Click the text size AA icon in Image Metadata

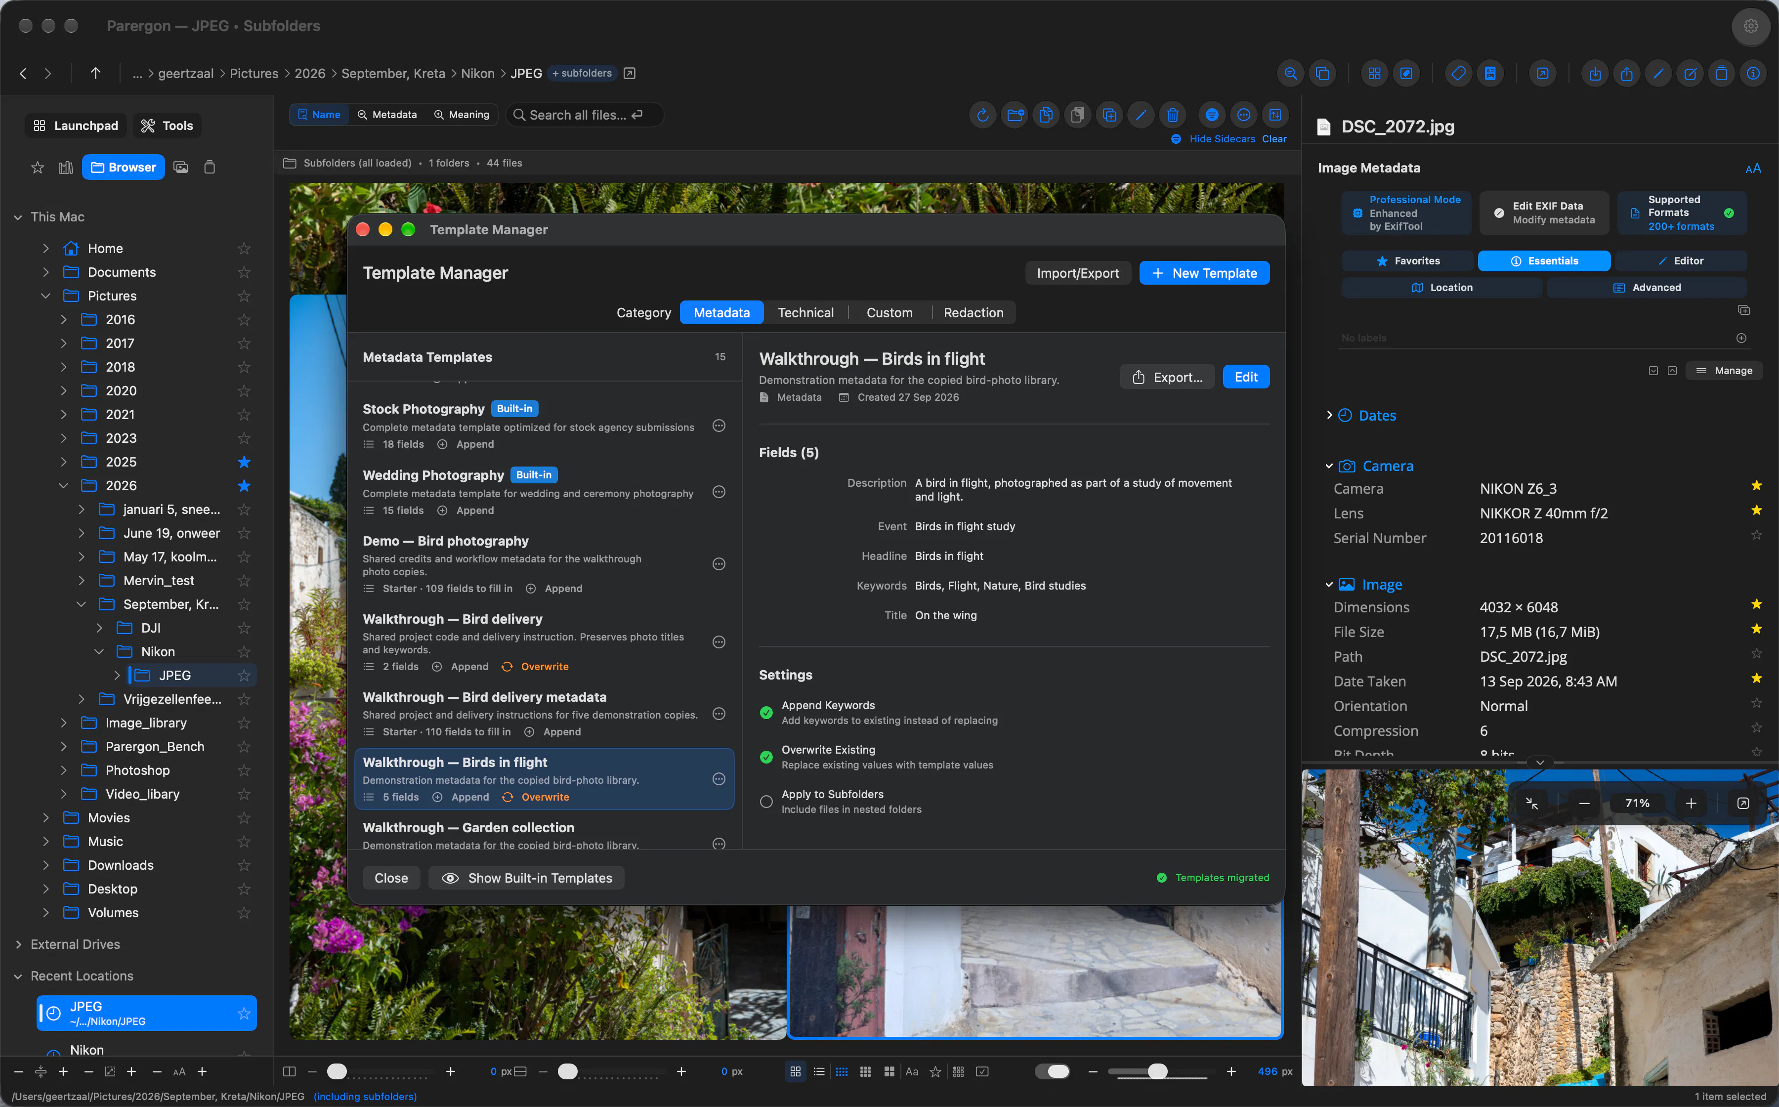point(1753,169)
